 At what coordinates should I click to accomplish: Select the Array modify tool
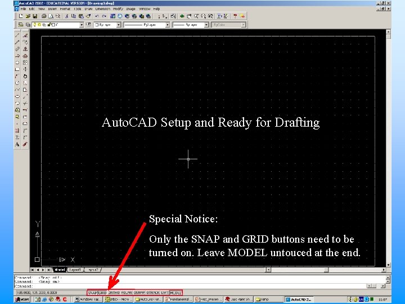[x=25, y=62]
